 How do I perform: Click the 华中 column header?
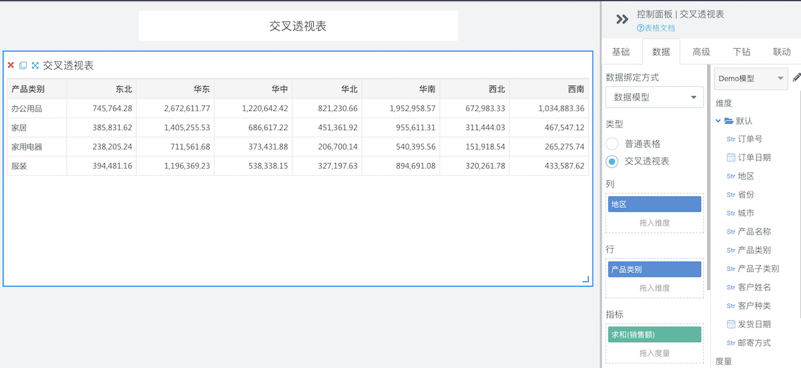pos(253,89)
